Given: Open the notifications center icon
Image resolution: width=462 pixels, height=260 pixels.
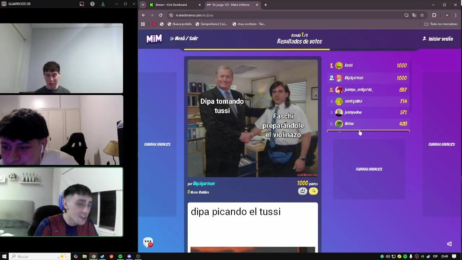Looking at the screenshot, I should tap(454, 256).
